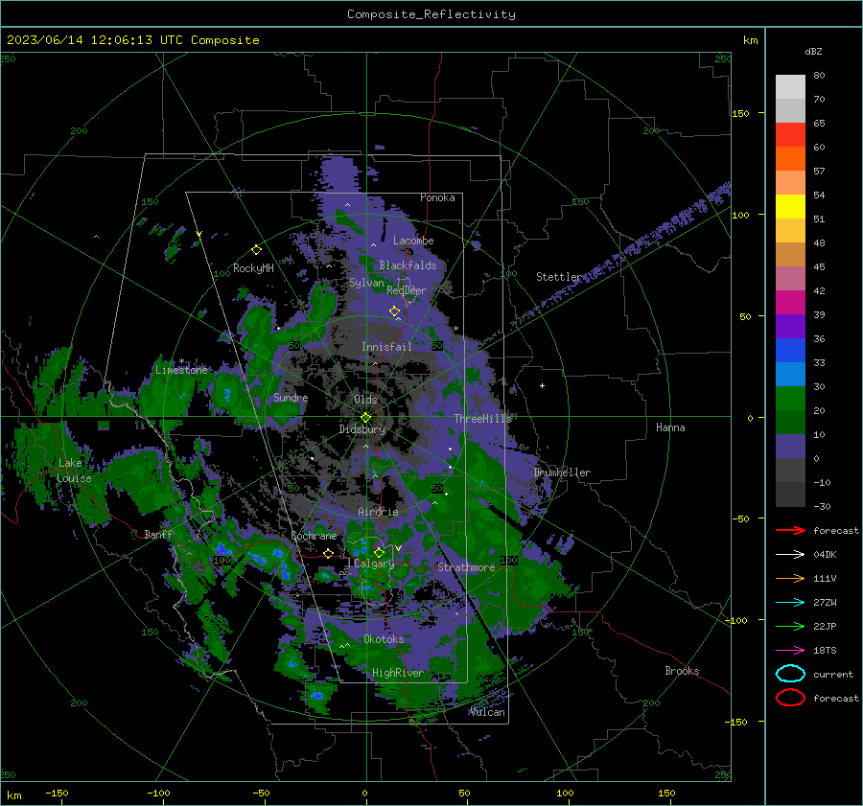The image size is (863, 806).
Task: Click the Sylvan label on map
Action: click(366, 283)
